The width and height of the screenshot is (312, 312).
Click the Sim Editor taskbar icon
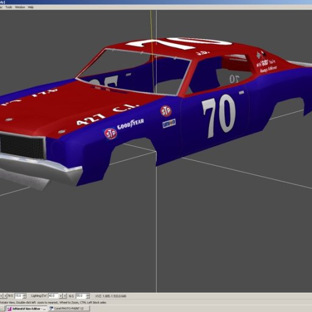tap(9, 309)
